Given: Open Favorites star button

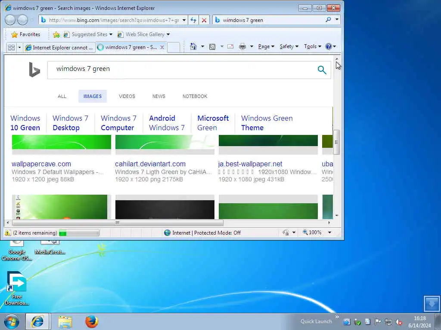Looking at the screenshot, I should [x=25, y=34].
